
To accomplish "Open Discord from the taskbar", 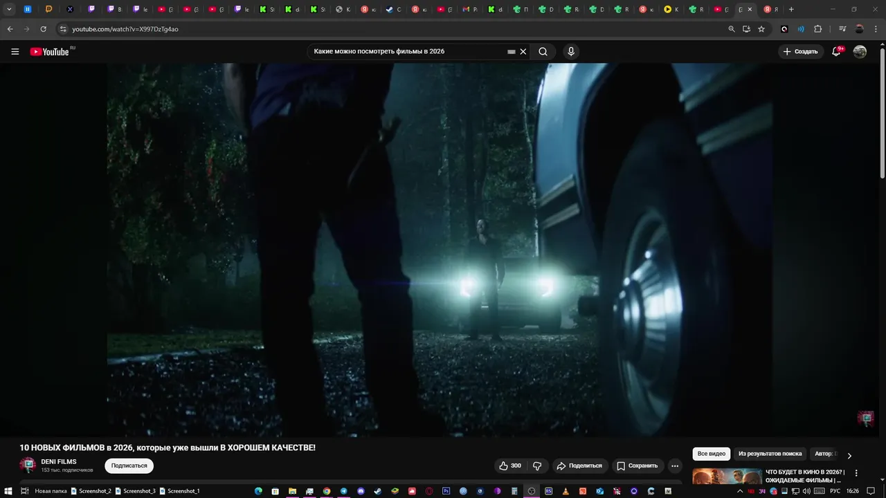I will [x=361, y=491].
